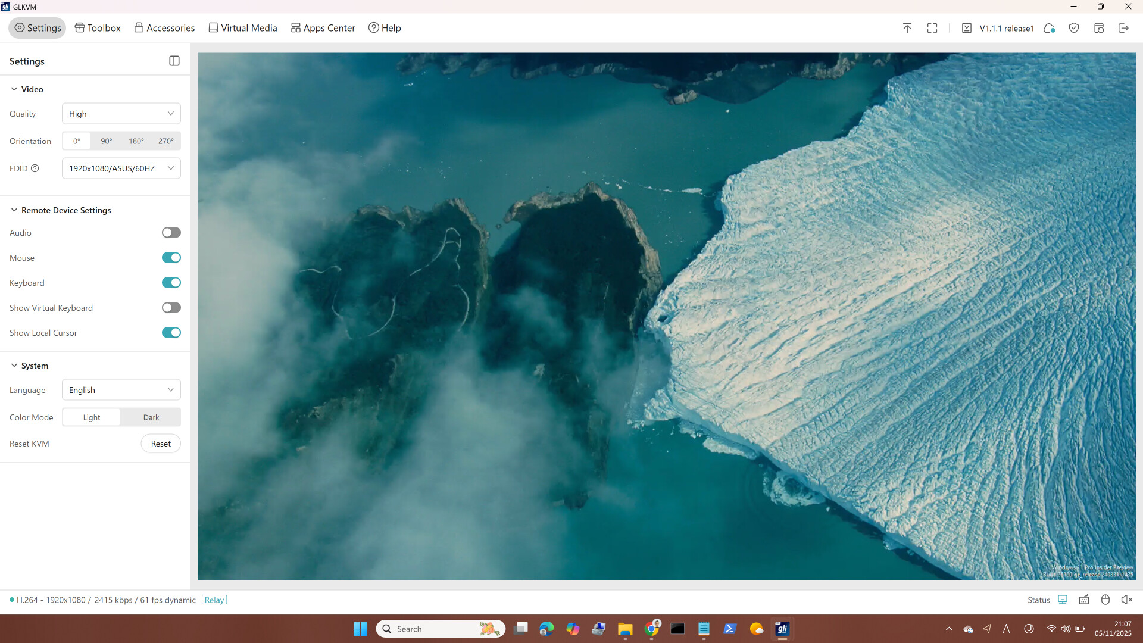This screenshot has width=1143, height=643.
Task: Show the Virtual Keyboard
Action: coord(171,307)
